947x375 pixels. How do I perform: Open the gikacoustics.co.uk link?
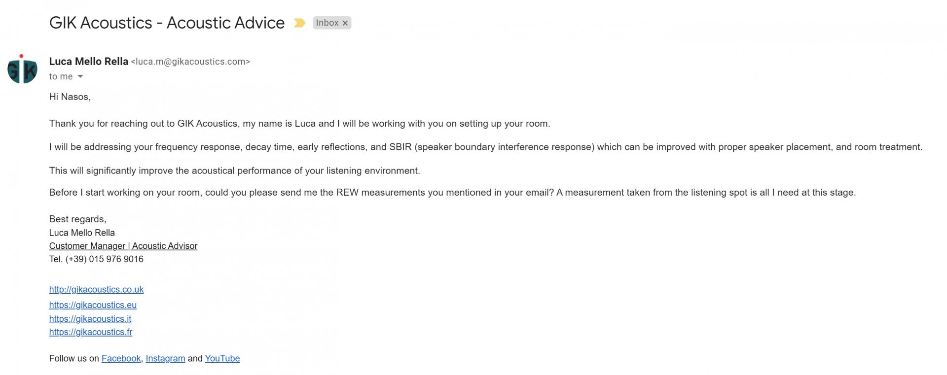tap(96, 289)
